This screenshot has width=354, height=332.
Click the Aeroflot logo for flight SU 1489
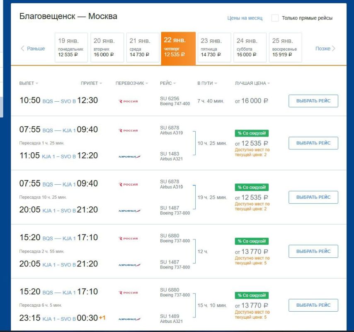click(x=129, y=319)
